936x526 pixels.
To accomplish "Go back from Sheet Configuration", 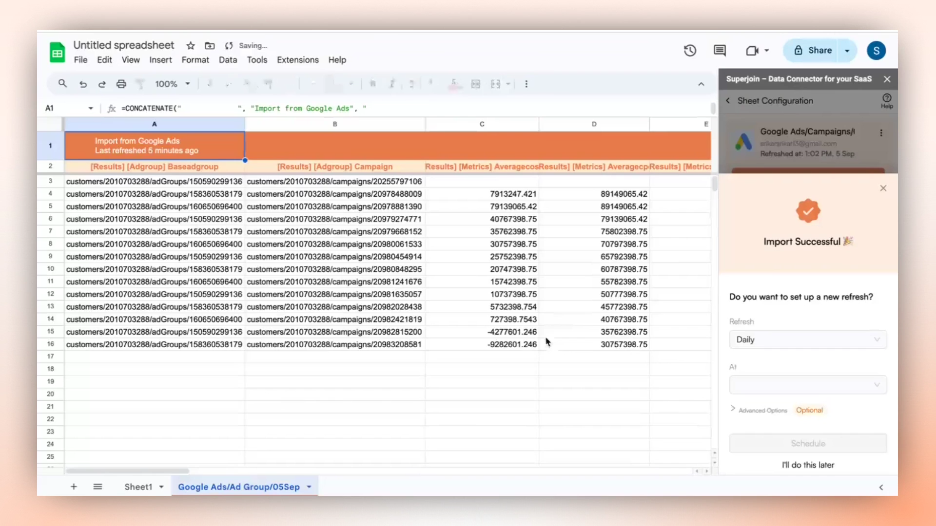I will pos(728,101).
